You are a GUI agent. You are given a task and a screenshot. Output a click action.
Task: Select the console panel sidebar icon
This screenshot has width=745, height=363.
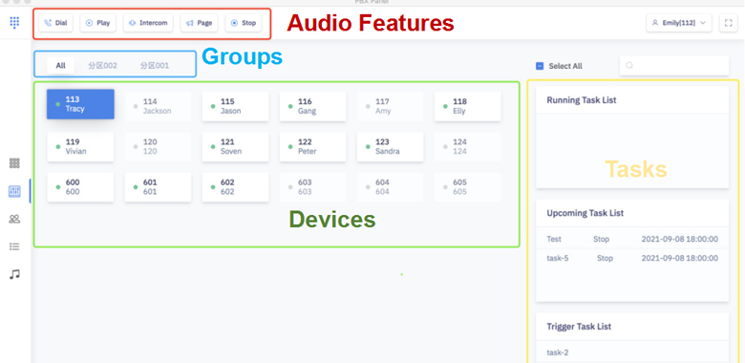14,191
